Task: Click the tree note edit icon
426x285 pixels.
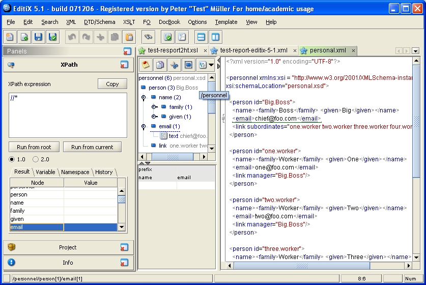Action: click(x=146, y=65)
